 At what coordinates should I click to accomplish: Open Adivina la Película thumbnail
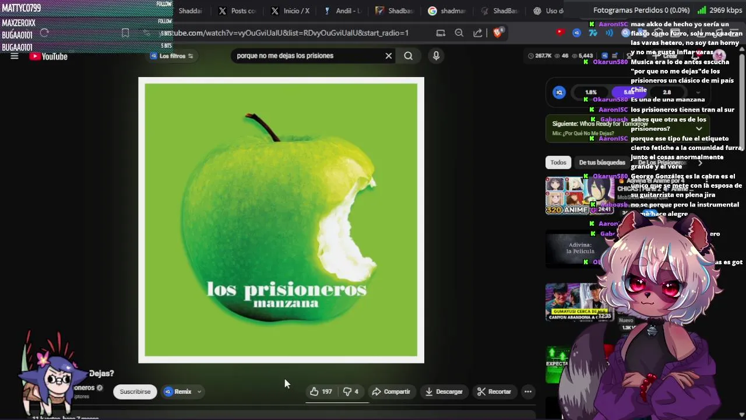[579, 249]
